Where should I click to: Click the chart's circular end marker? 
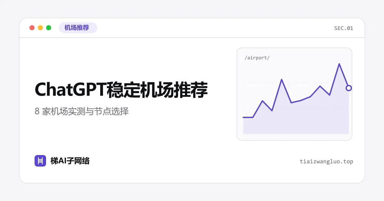click(x=349, y=88)
